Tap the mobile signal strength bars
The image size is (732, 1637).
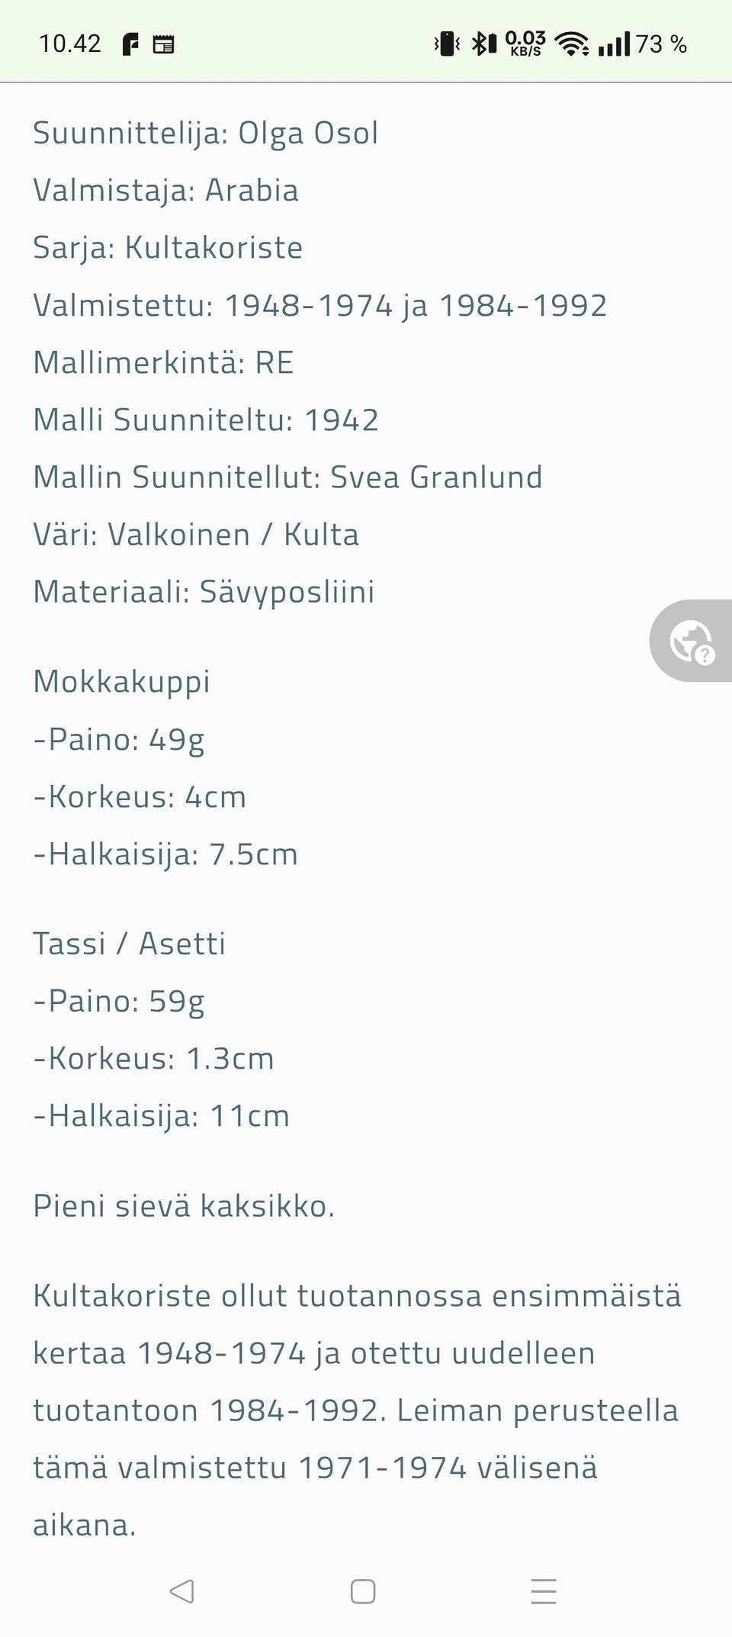[x=615, y=44]
